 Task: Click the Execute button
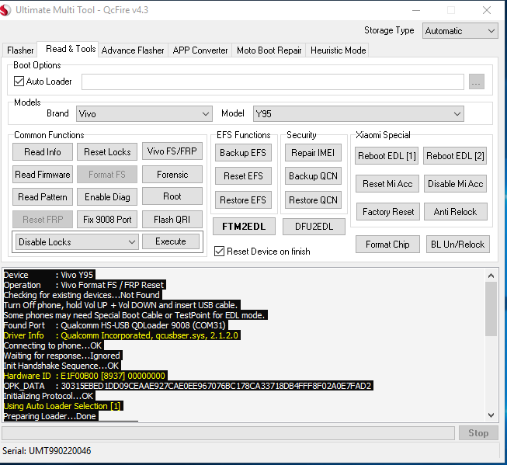coord(170,241)
